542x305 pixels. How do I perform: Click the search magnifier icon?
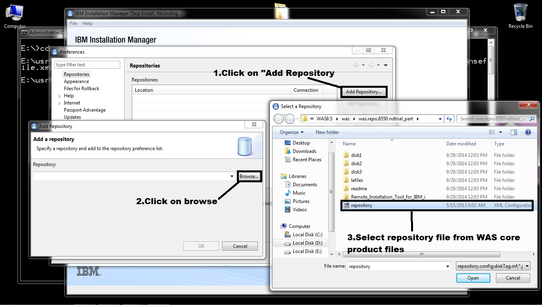[x=532, y=119]
